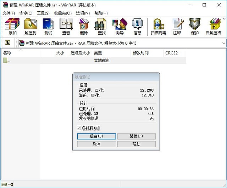Go up one folder with the arrow icon
227x188 pixels.
7,42
